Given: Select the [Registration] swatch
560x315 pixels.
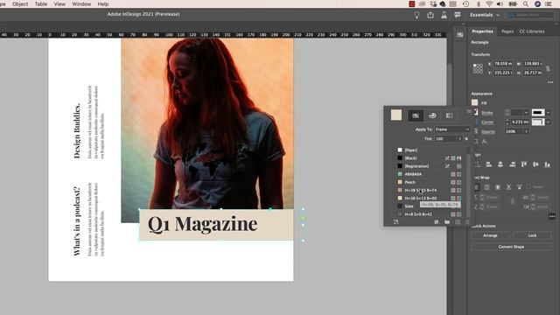Looking at the screenshot, I should pyautogui.click(x=429, y=166).
